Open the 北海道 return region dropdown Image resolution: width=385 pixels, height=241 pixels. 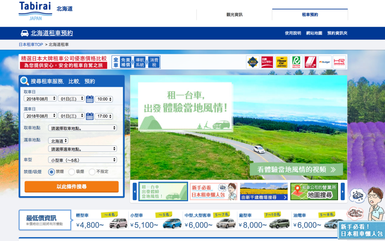(x=58, y=141)
